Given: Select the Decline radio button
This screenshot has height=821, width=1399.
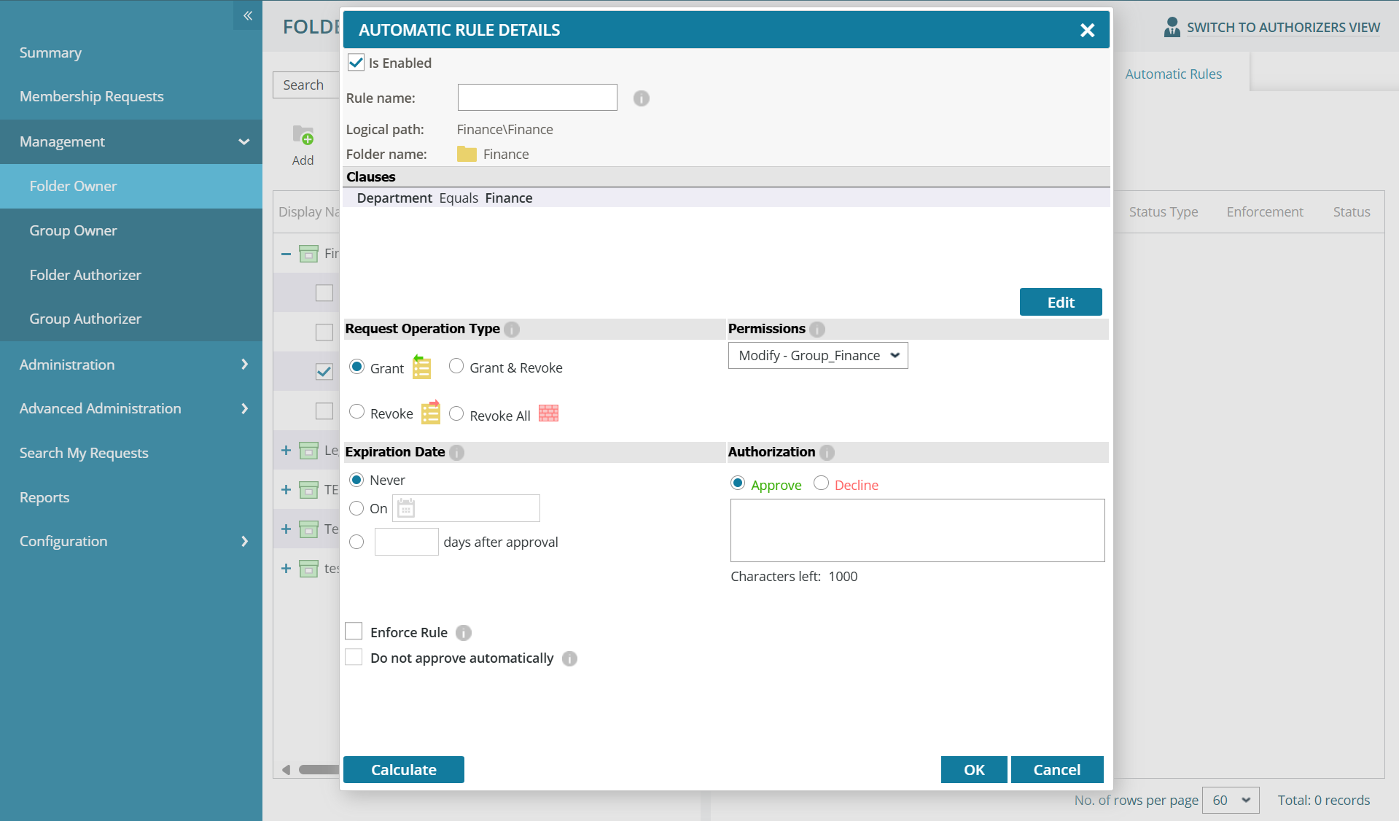Looking at the screenshot, I should [x=821, y=483].
